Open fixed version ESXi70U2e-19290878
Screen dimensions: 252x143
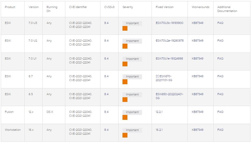(x=170, y=41)
